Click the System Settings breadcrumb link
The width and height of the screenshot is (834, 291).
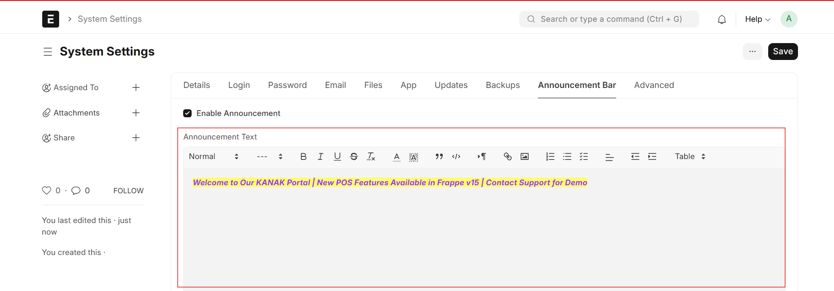[110, 19]
